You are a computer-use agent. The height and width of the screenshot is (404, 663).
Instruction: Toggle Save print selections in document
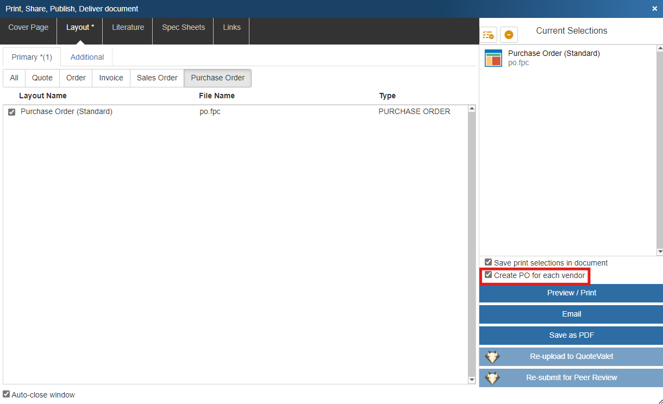tap(488, 262)
